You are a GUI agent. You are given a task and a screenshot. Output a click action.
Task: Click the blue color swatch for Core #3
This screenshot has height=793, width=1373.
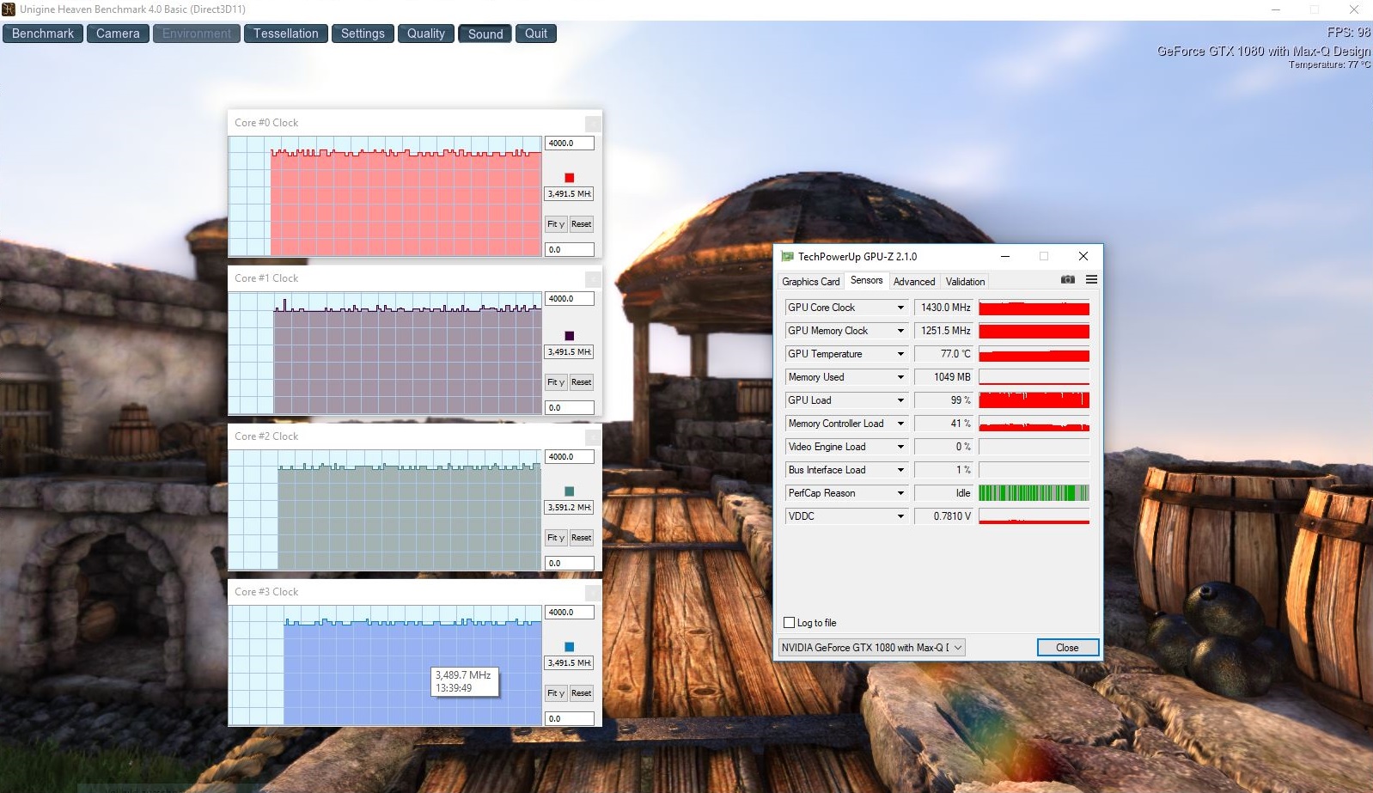(x=569, y=647)
